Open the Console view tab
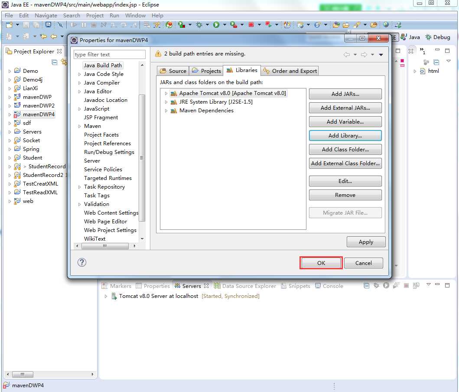 [329, 286]
